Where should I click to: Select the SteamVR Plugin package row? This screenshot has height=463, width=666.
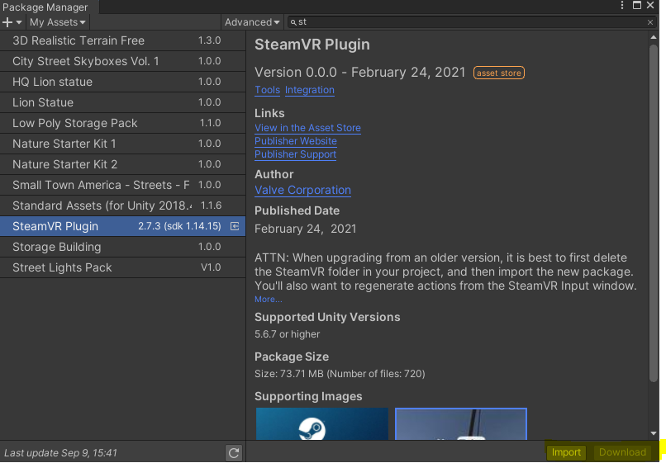[122, 226]
